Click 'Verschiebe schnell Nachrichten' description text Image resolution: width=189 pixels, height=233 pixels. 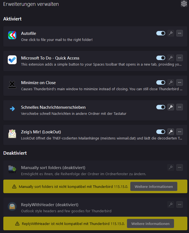74,114
